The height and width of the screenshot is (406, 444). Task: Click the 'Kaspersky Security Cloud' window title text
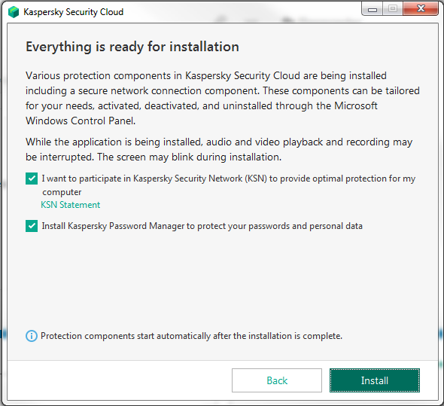[x=73, y=12]
